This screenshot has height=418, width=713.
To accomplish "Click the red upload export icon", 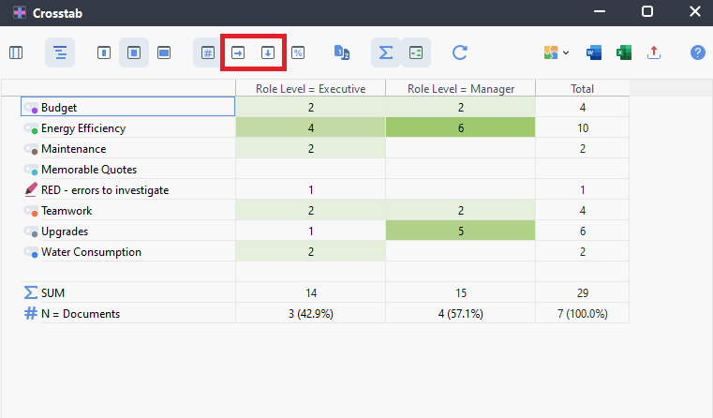I will (x=654, y=52).
